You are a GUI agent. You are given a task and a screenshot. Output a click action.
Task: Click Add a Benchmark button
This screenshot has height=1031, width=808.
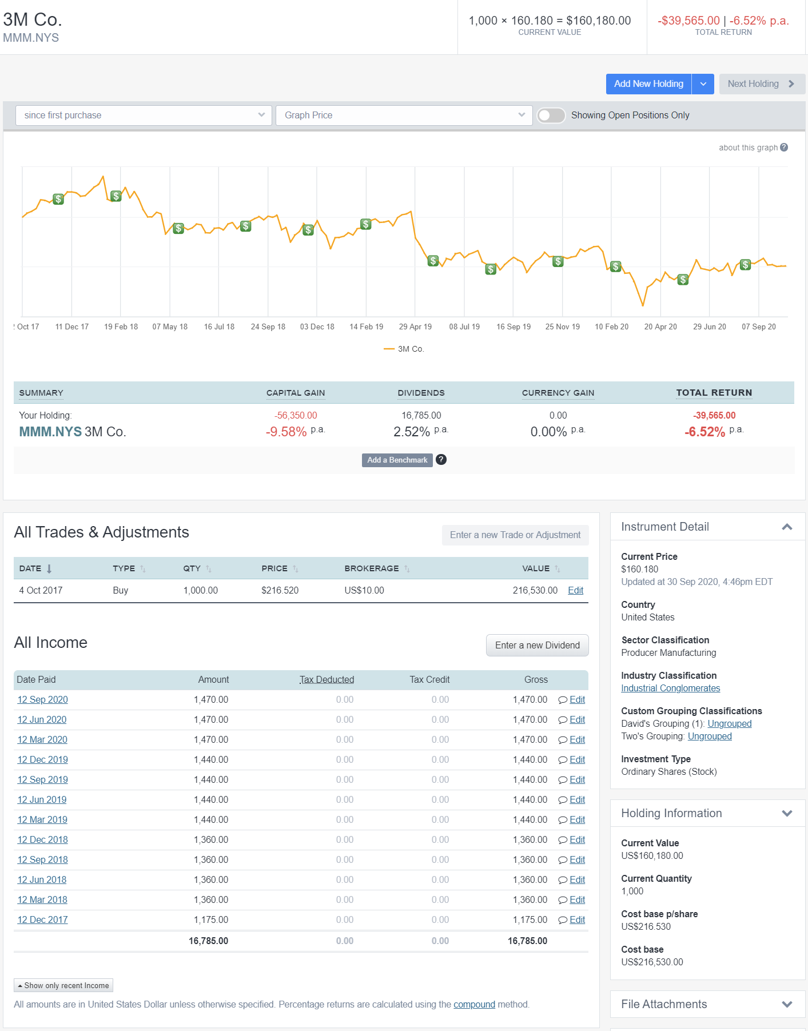click(x=397, y=460)
